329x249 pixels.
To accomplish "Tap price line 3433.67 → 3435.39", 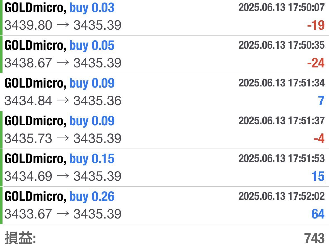I will coord(63,214).
